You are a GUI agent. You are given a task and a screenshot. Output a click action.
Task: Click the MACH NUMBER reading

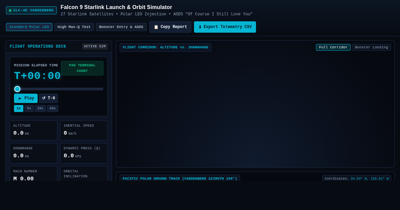pyautogui.click(x=23, y=179)
